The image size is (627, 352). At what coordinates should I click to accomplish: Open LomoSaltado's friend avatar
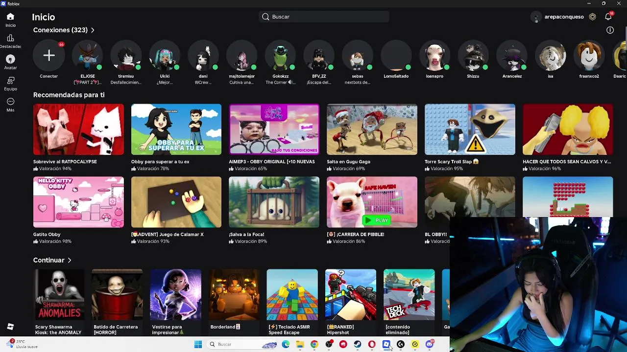tap(396, 56)
